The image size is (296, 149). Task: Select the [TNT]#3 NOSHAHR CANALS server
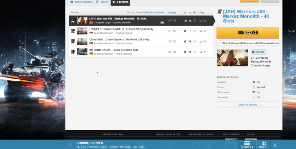(141, 31)
